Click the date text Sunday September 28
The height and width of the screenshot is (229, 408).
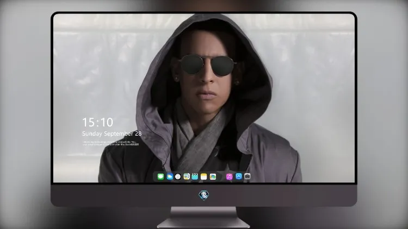pyautogui.click(x=112, y=133)
